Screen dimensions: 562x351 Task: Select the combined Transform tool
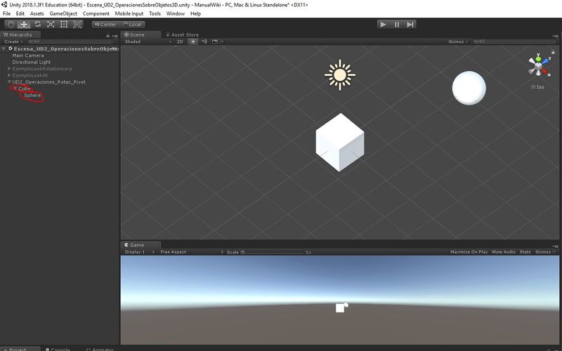pyautogui.click(x=77, y=25)
